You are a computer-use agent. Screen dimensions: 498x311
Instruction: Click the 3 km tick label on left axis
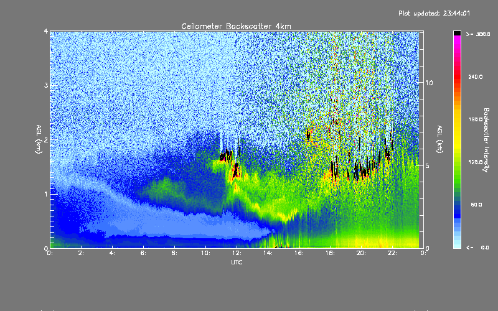tap(46, 85)
